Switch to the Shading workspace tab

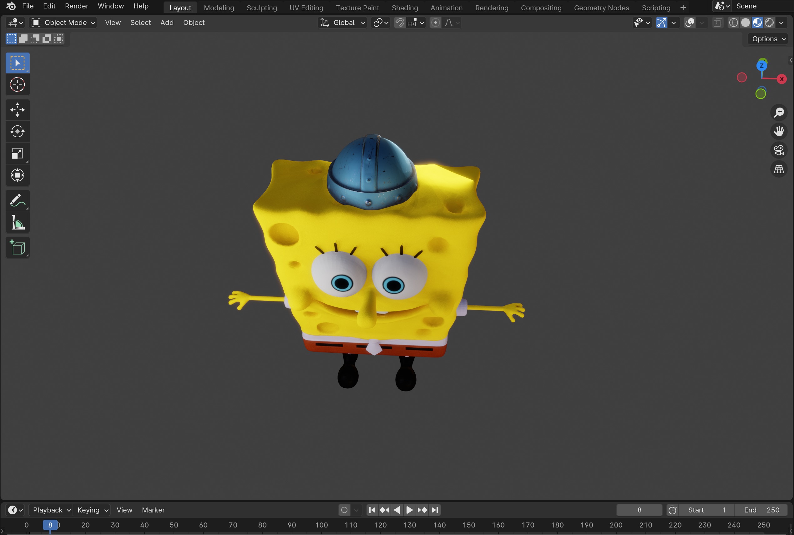[x=405, y=8]
